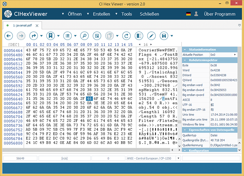Close the javamail.pdf tab
244x176 pixels.
[x=37, y=26]
